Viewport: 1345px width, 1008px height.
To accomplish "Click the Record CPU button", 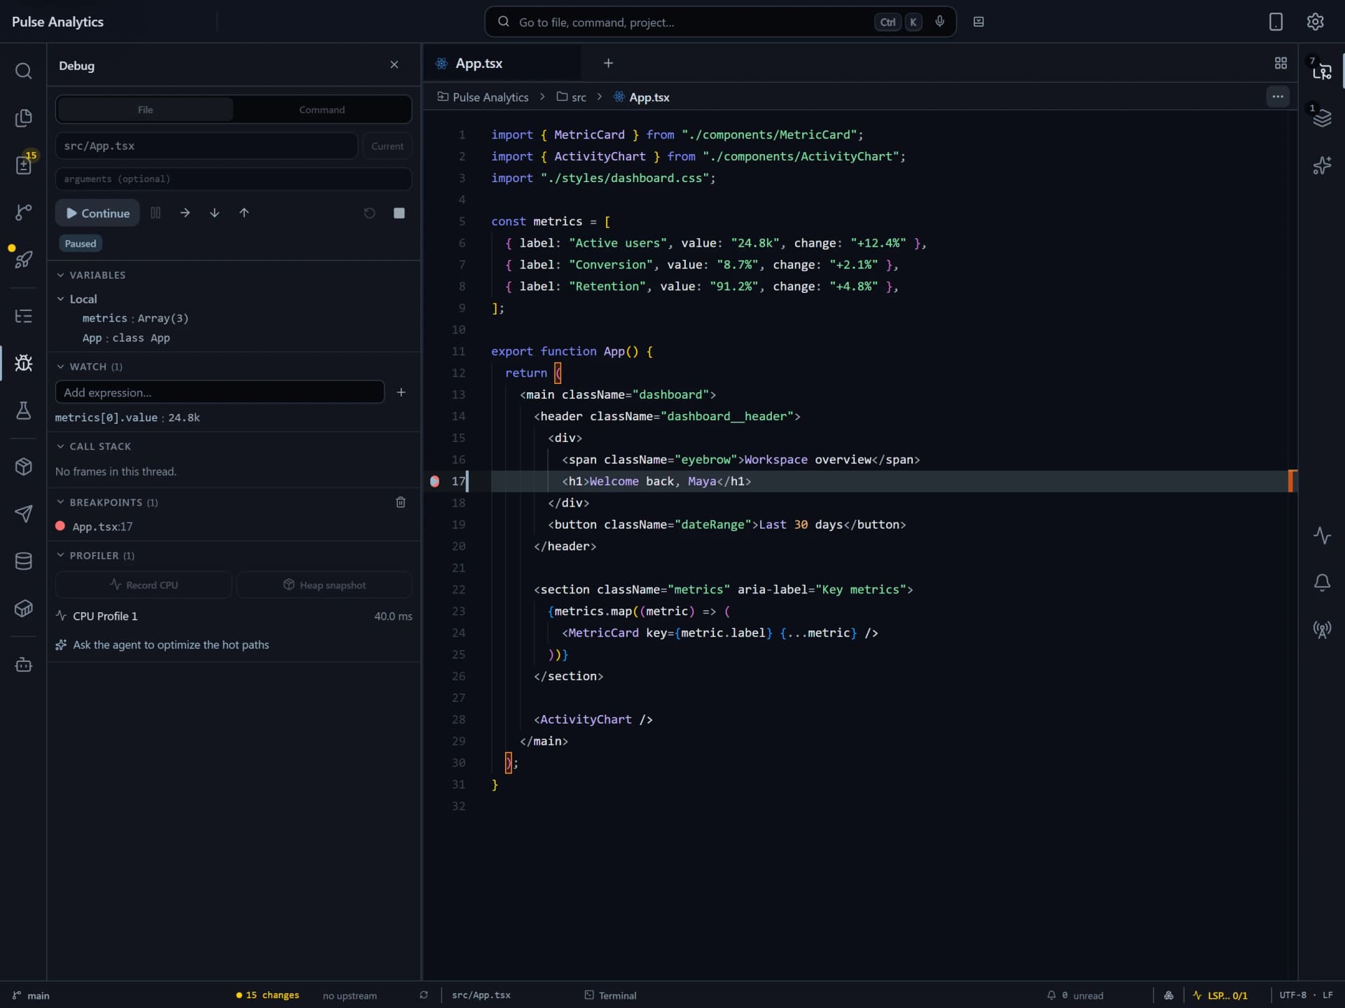I will [x=144, y=585].
